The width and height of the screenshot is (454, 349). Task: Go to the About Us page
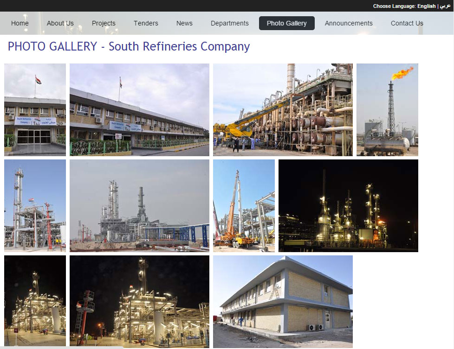(60, 23)
